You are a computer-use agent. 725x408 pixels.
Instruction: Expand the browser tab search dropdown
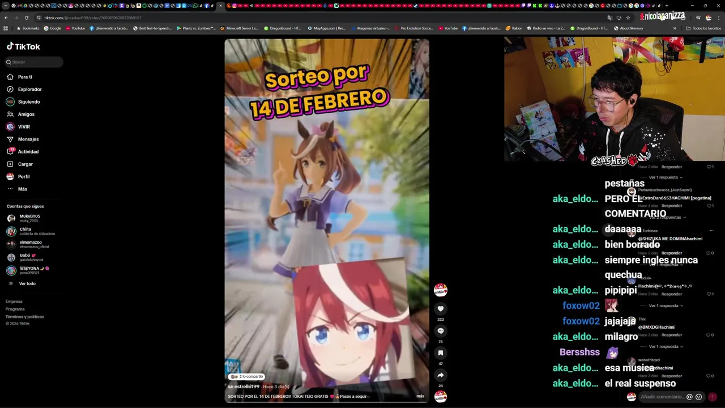tap(5, 6)
